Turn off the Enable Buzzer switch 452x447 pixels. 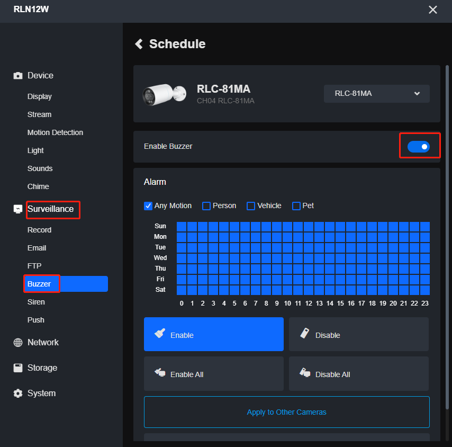click(418, 147)
